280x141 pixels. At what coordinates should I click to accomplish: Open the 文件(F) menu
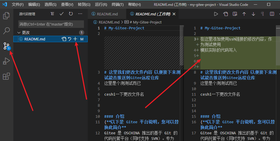(x=18, y=4)
